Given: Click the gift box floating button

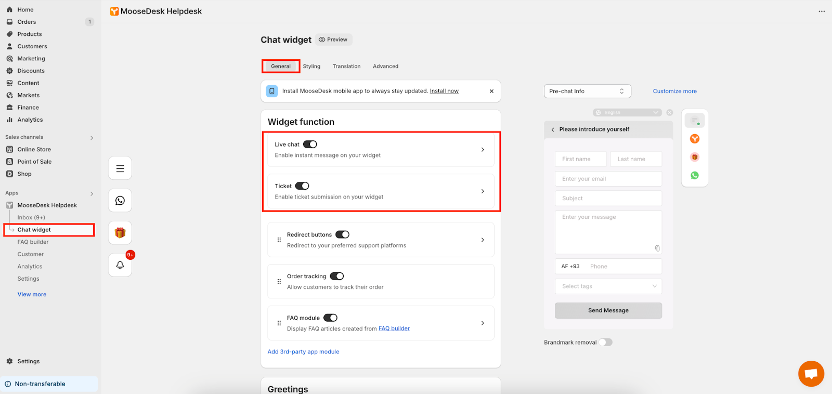Looking at the screenshot, I should point(120,233).
